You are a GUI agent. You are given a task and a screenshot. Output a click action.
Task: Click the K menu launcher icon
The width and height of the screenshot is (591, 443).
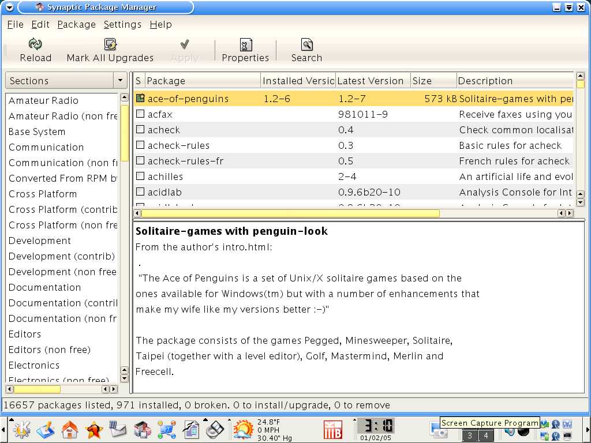22,430
